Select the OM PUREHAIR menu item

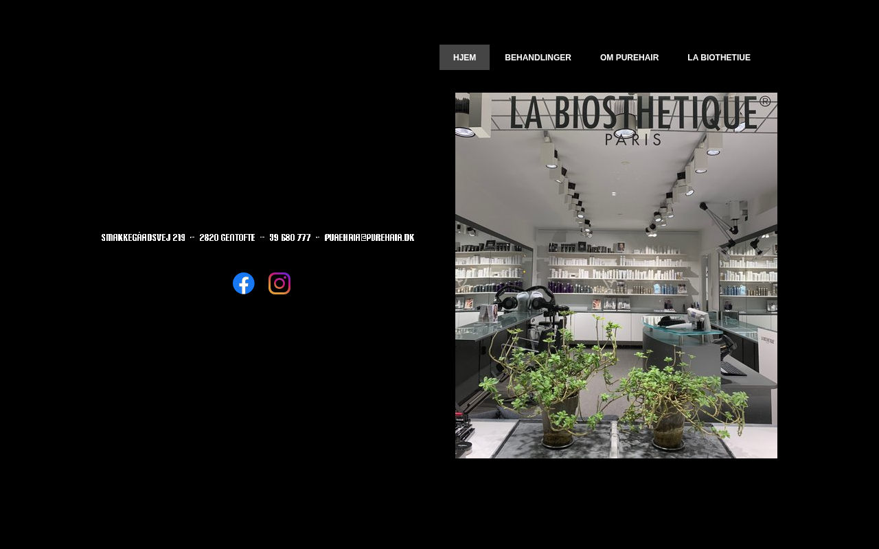pos(629,58)
